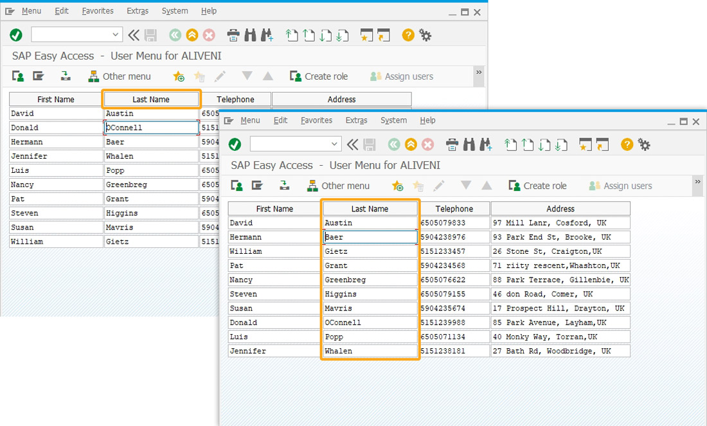Click download arrow icon in front window toolbar
Screen dimensions: 707x426
click(x=284, y=185)
